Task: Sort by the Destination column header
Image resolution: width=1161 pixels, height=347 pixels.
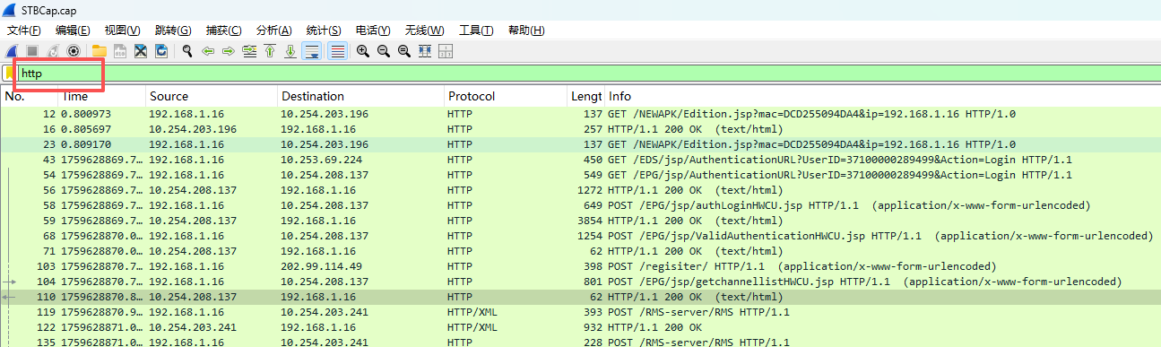Action: pyautogui.click(x=360, y=96)
